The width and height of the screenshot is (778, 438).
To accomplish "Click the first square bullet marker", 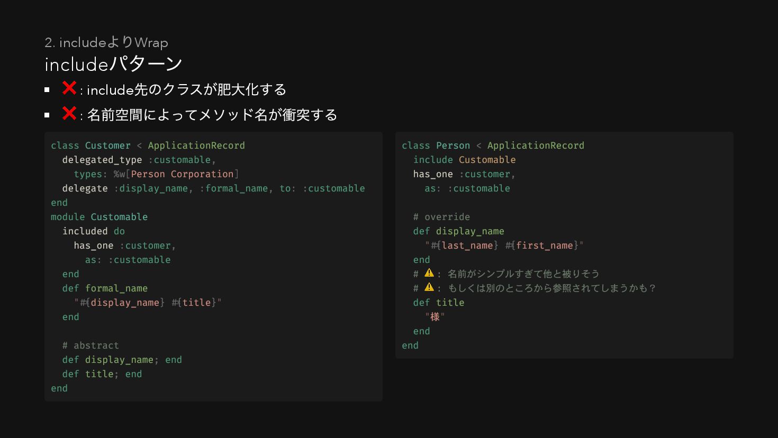I will pos(47,90).
